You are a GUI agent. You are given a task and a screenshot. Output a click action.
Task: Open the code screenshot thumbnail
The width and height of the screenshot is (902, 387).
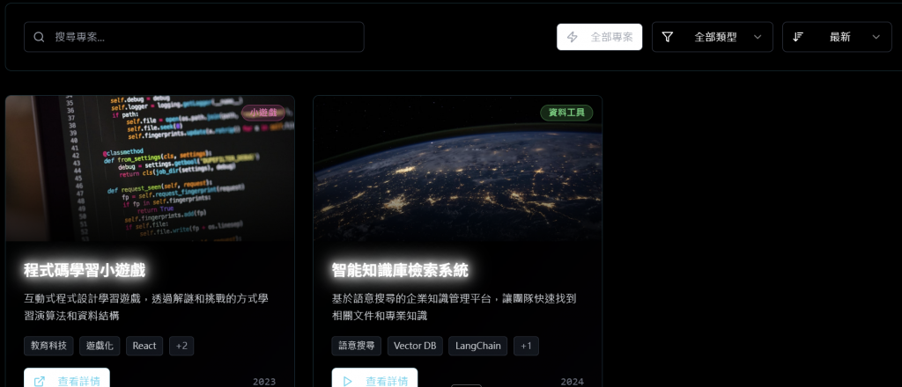150,168
